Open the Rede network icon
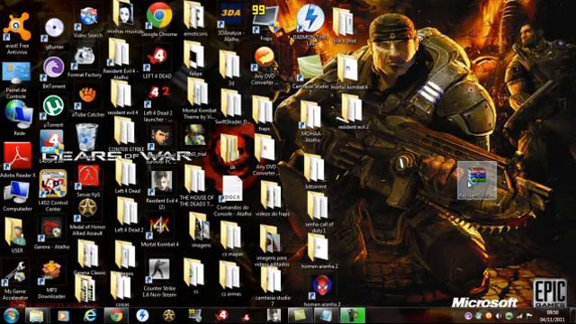 pos(18,115)
